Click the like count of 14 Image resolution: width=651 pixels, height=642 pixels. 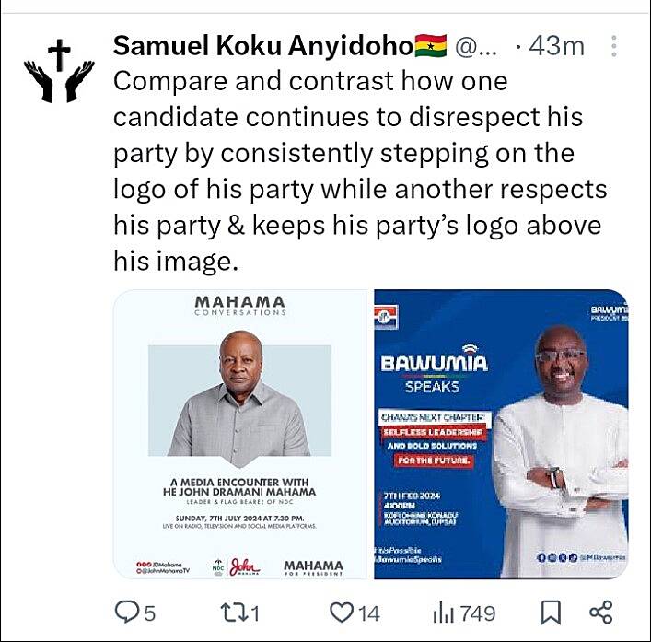click(x=370, y=613)
